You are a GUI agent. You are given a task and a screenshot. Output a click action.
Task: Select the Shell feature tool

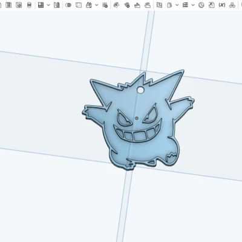click(x=8, y=5)
